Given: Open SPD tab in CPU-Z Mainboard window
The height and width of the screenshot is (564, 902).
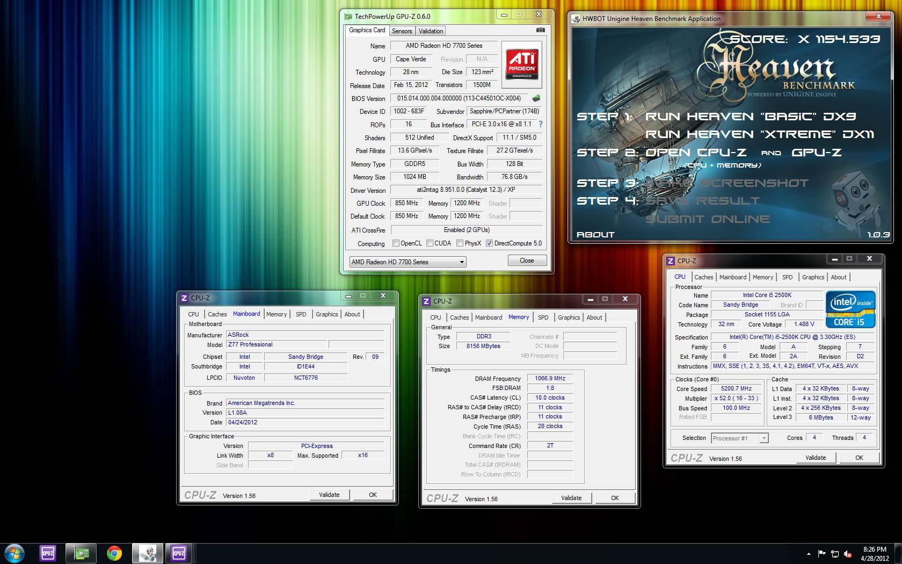Looking at the screenshot, I should click(x=301, y=314).
